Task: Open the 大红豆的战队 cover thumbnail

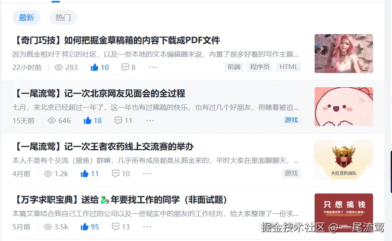Action: click(x=344, y=160)
